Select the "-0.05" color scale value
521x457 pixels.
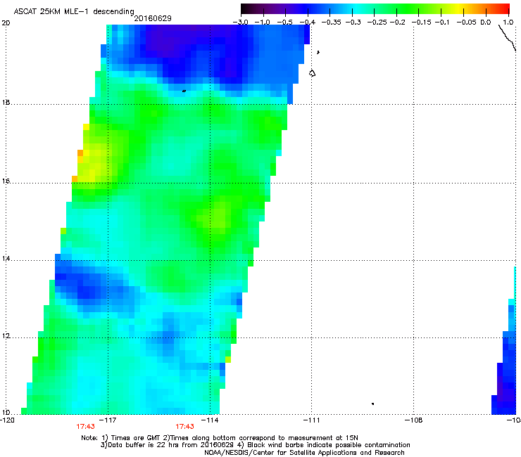(466, 22)
